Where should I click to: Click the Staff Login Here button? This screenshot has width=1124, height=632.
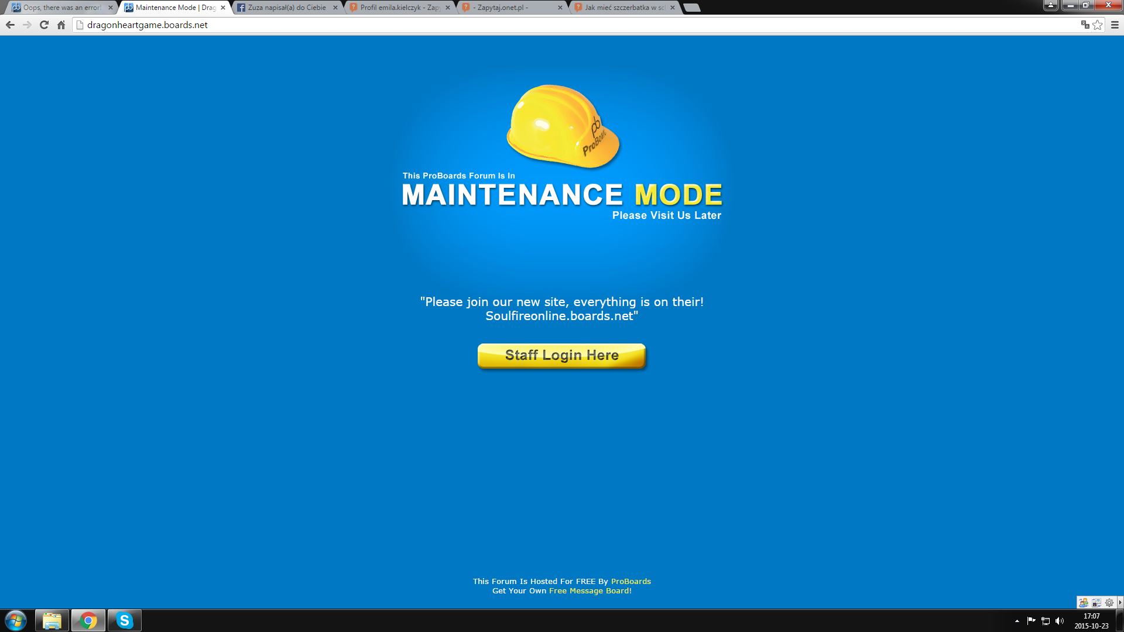pyautogui.click(x=561, y=355)
